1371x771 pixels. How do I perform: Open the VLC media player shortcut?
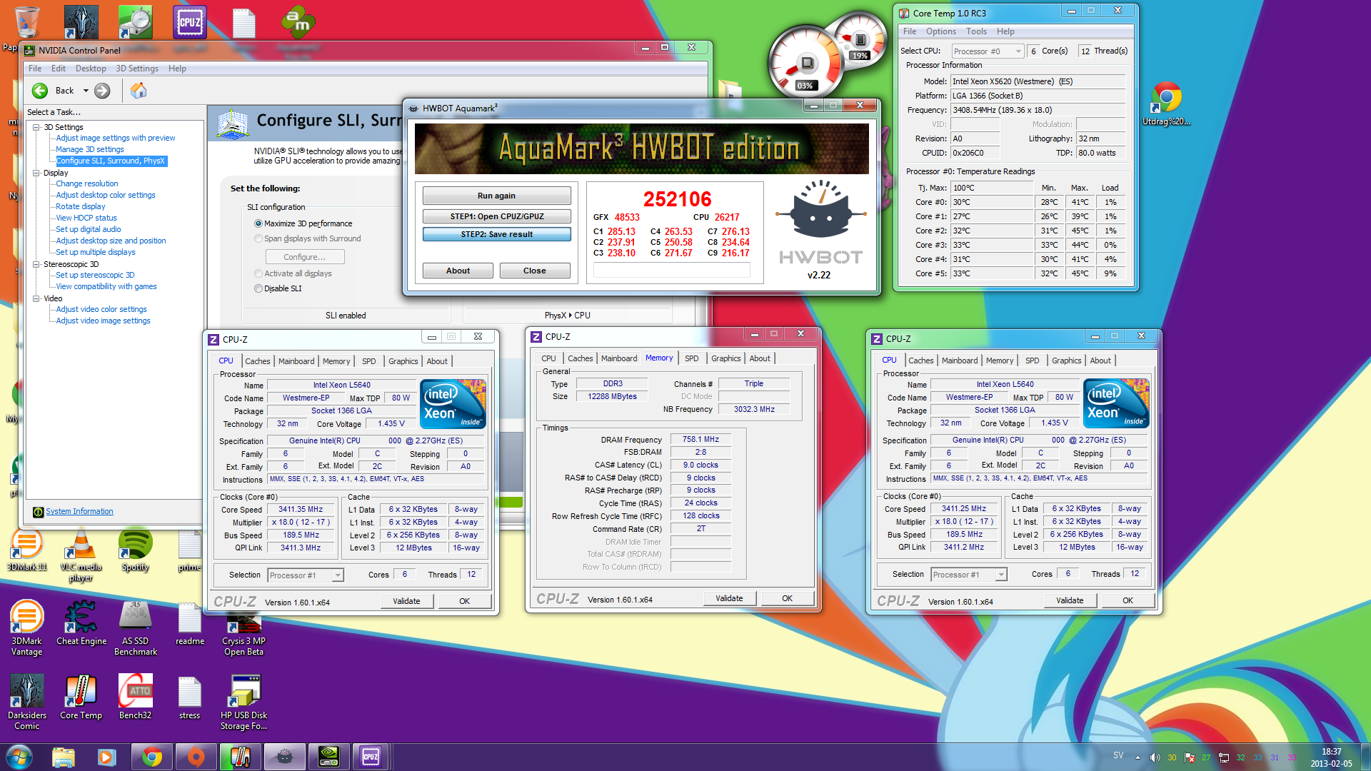[x=81, y=555]
